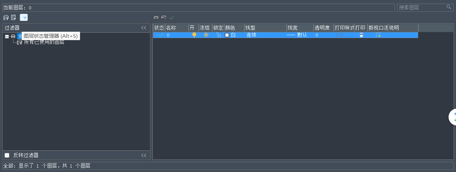Screen dimensions: 456x172
Task: Click the all-layers filter tree node icon
Action: [x=13, y=36]
